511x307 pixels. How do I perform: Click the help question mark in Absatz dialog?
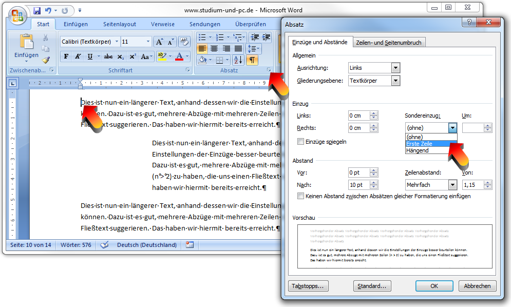[469, 22]
